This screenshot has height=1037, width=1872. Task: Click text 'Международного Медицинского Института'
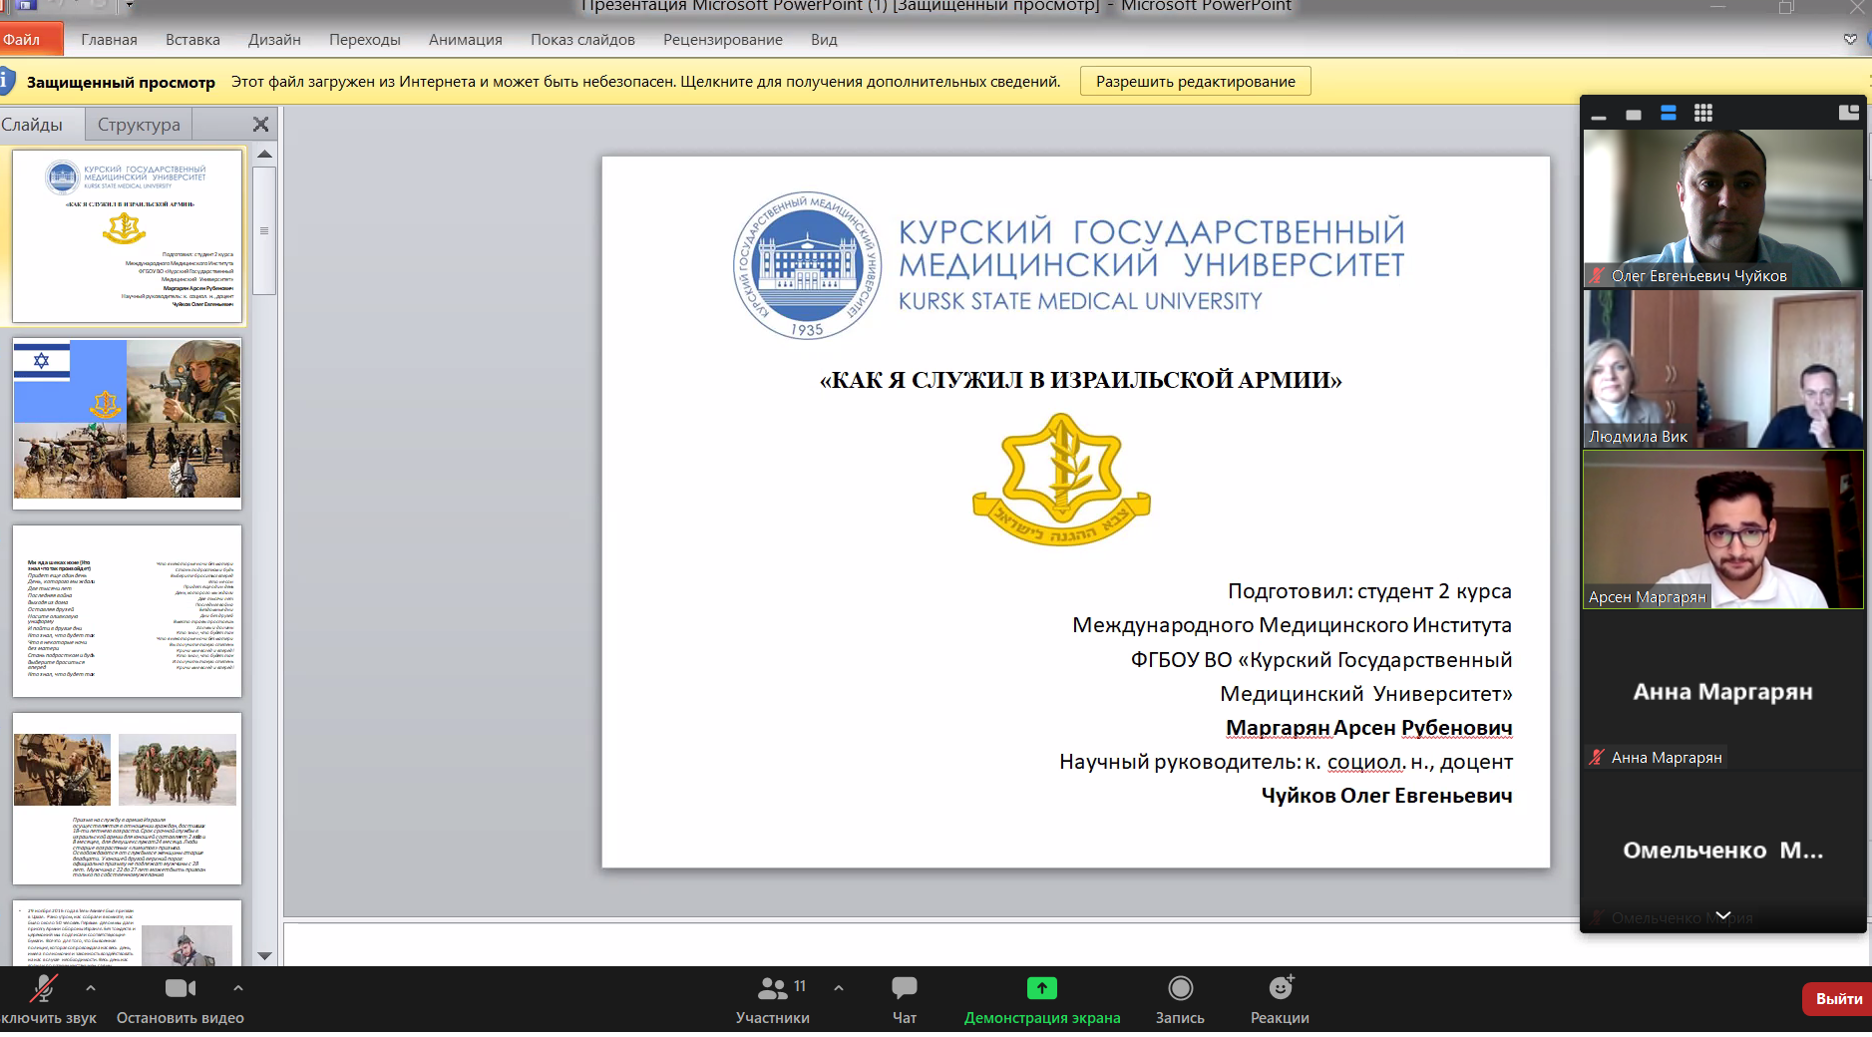point(1292,625)
